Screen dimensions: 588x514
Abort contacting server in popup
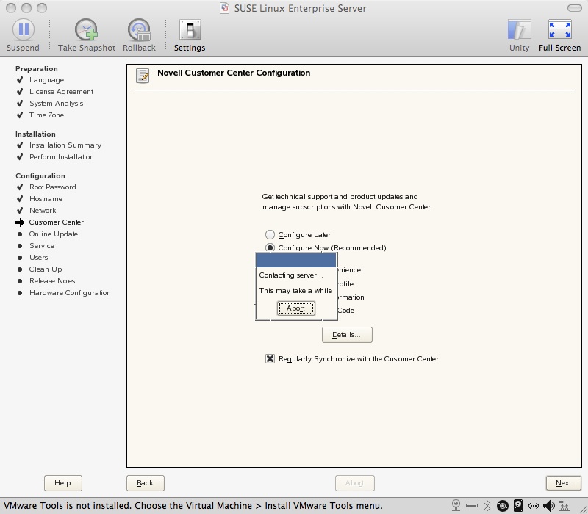pyautogui.click(x=296, y=308)
